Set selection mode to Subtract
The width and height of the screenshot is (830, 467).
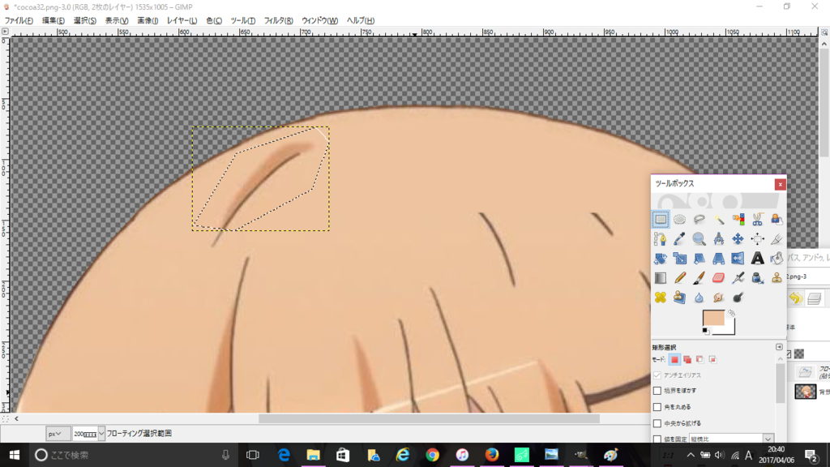click(700, 359)
